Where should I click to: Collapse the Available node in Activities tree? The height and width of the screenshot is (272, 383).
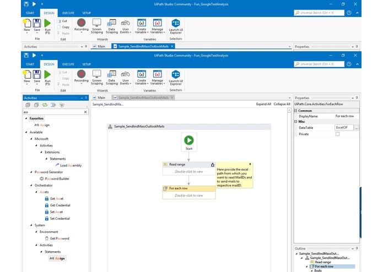click(x=26, y=132)
